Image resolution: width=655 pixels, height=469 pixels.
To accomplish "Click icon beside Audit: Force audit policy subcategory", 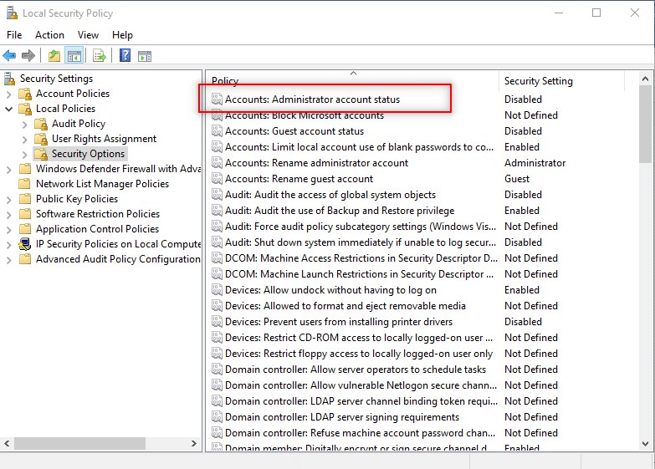I will 217,227.
